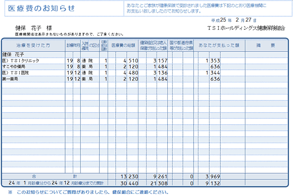Click the cumulative insurer amount 21,308

[x=159, y=183]
